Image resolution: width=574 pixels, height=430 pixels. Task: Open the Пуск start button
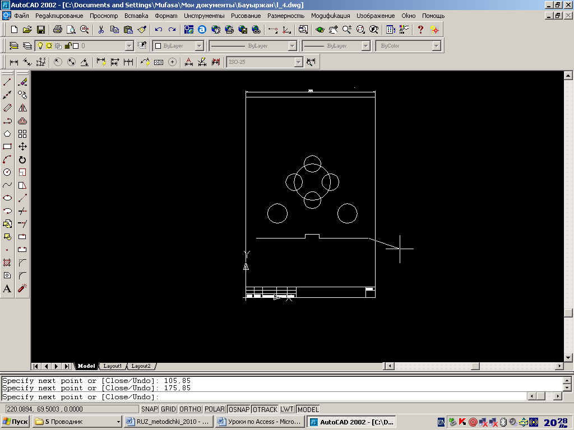tap(15, 422)
